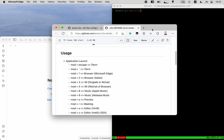The image size is (224, 140).
Task: Expand edit options dropdown arrow
Action: click(158, 41)
